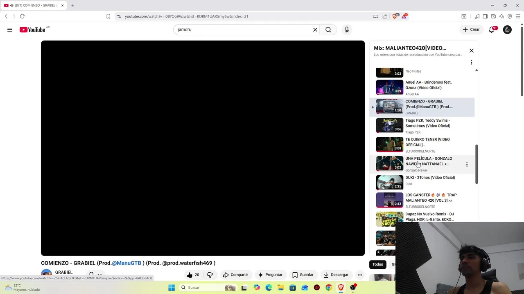Open the YouTube guide hamburger menu
This screenshot has height=294, width=524.
coord(10,29)
